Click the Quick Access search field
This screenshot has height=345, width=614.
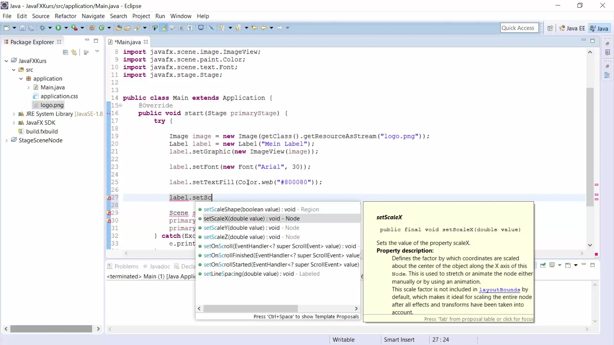coord(519,28)
